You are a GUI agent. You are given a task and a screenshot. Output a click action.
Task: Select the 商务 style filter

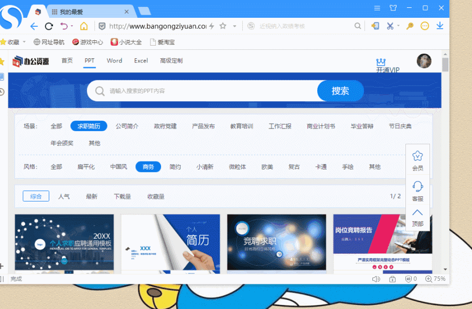(148, 166)
